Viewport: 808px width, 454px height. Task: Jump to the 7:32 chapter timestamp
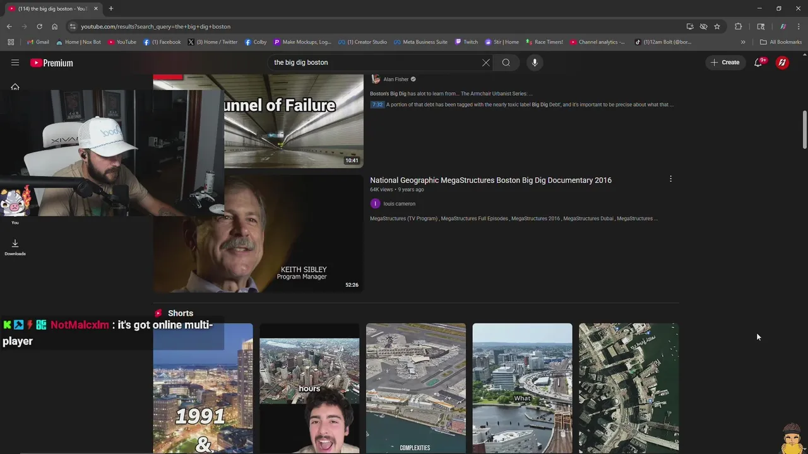pyautogui.click(x=377, y=105)
